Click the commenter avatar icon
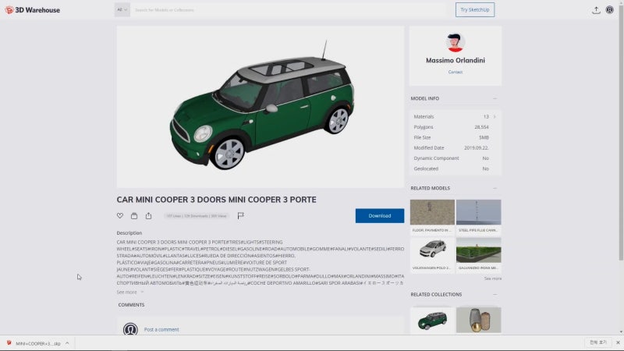This screenshot has width=624, height=351. 130,329
